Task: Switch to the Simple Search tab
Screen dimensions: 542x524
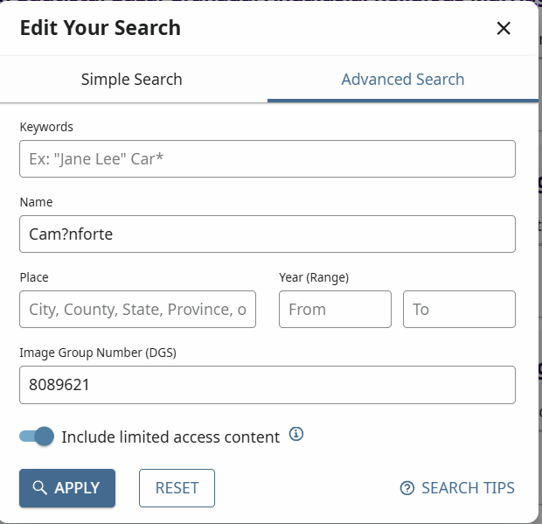Action: [132, 80]
